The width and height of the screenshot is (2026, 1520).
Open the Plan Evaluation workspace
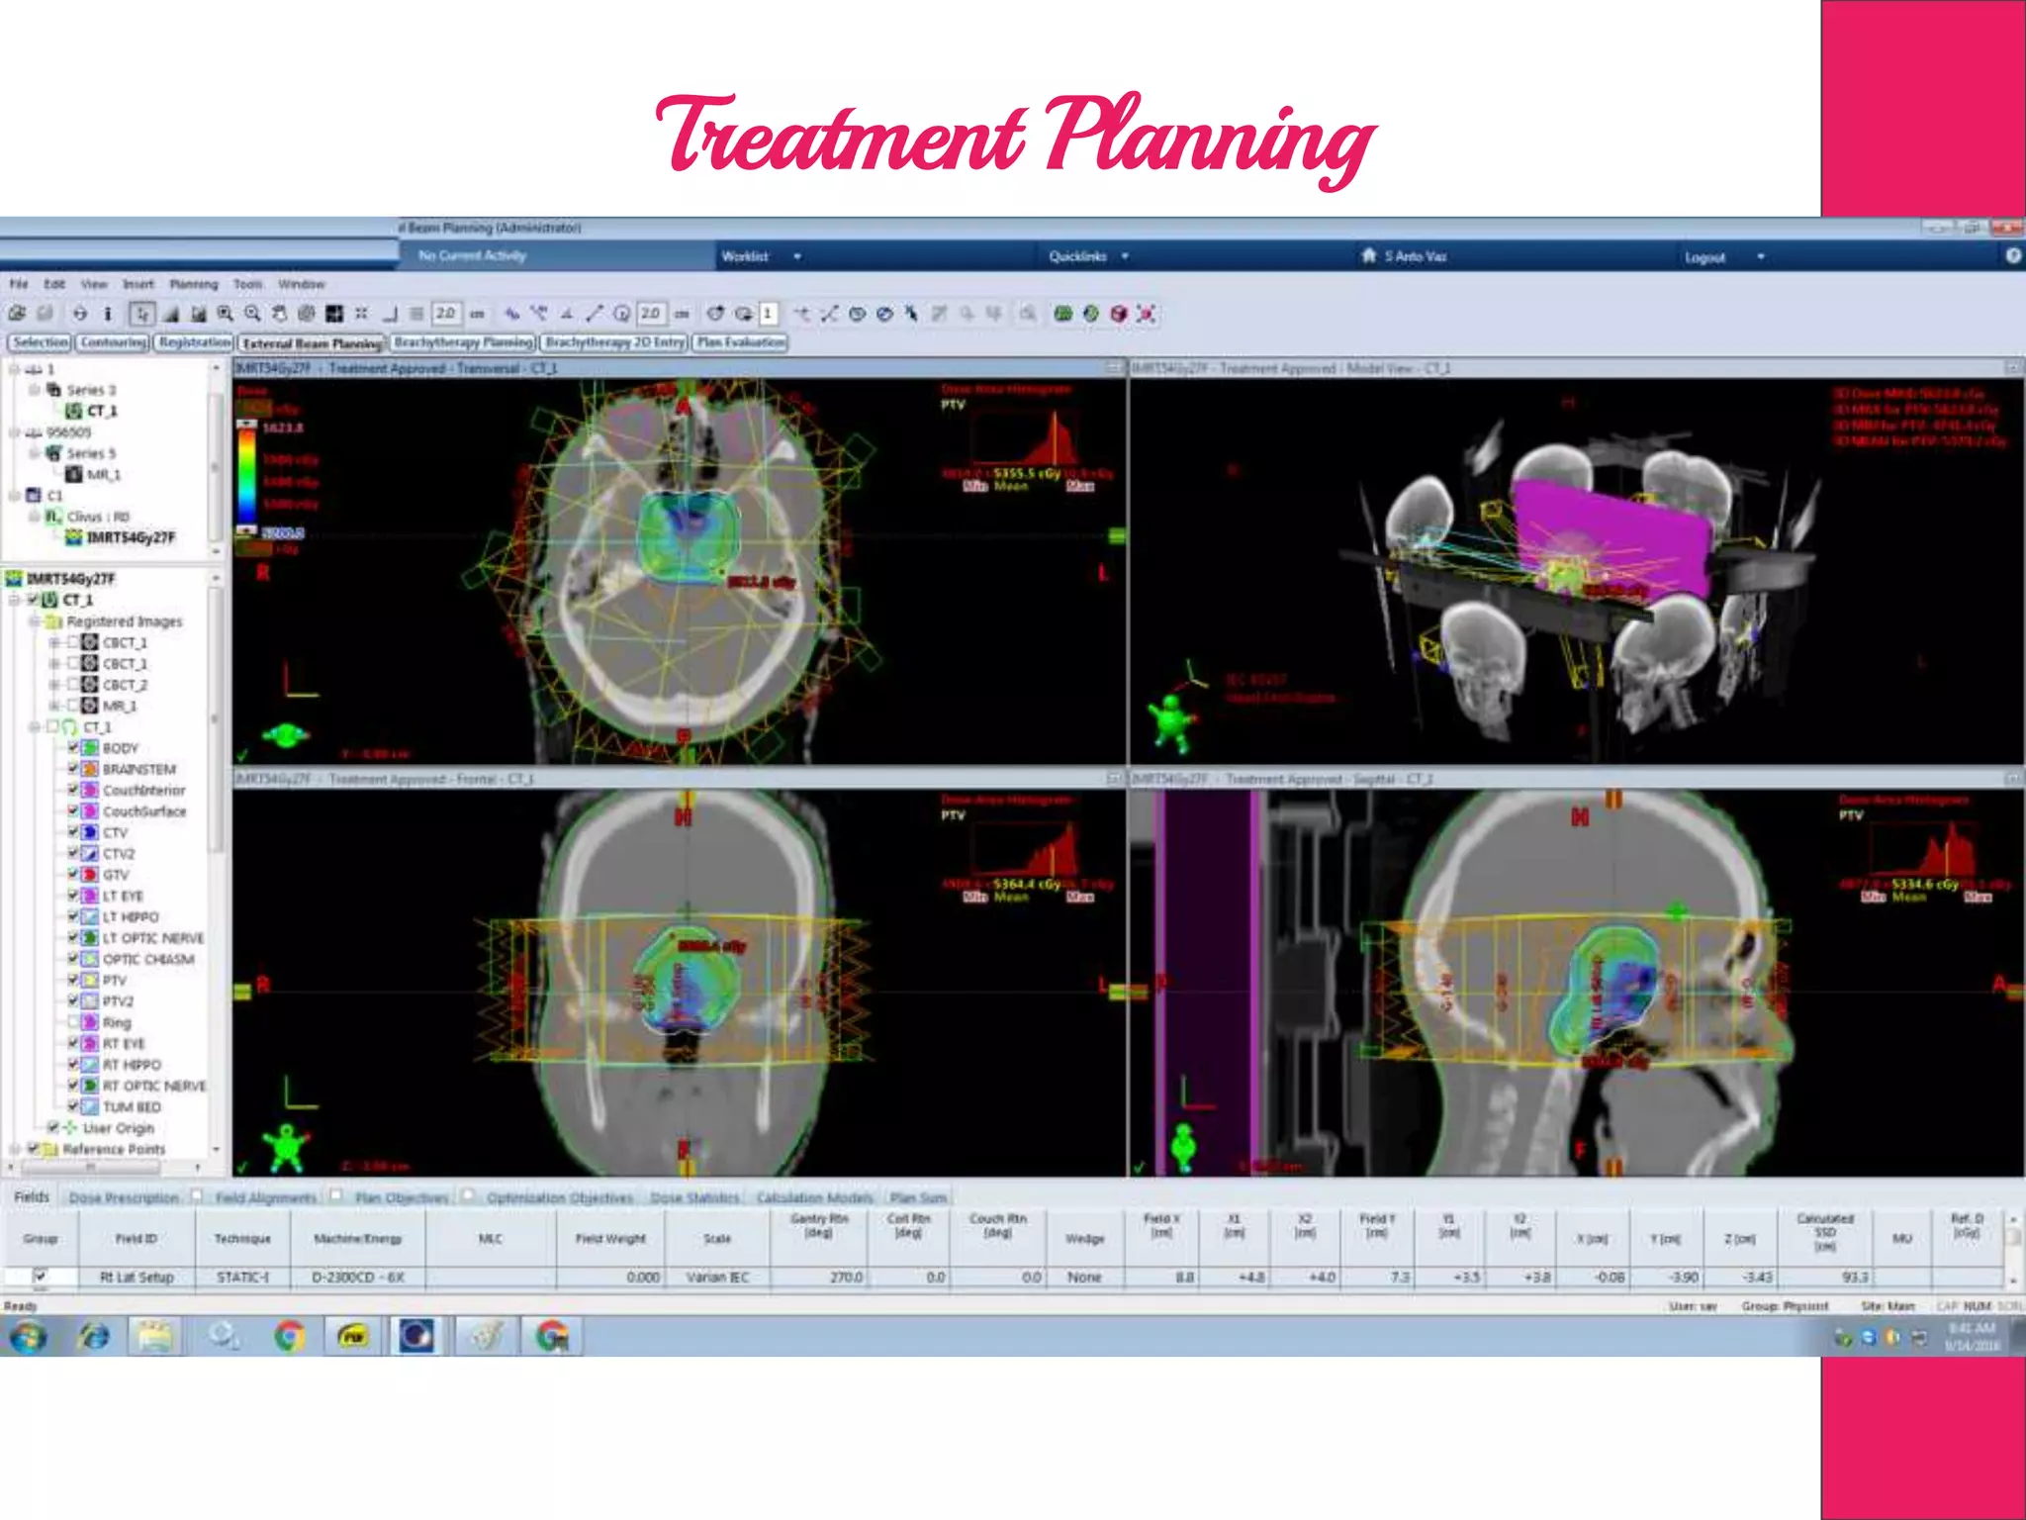[x=741, y=342]
